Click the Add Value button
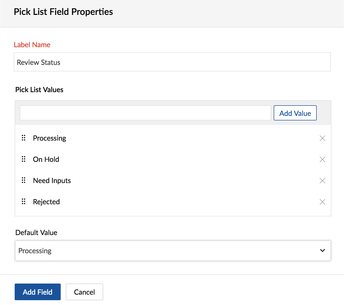344x305 pixels. [x=295, y=113]
